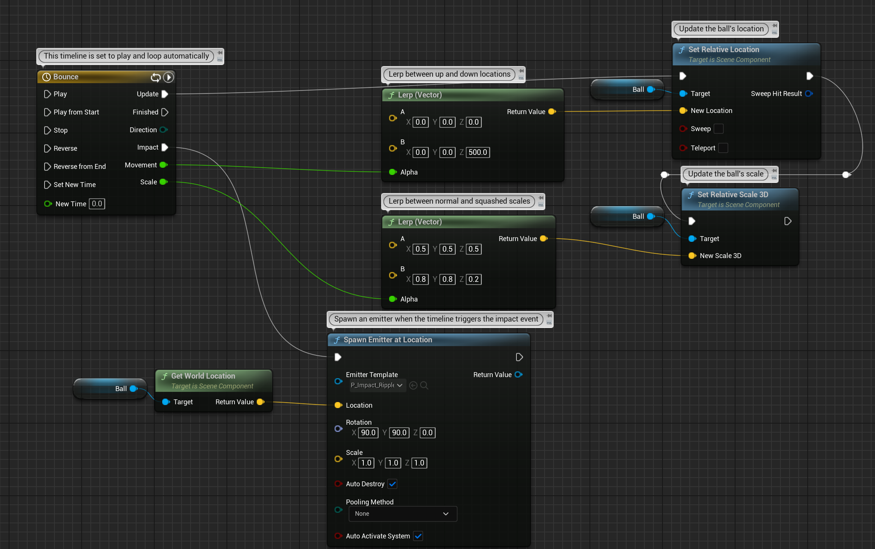The image size is (875, 549).
Task: Click the Return Value pin of the Get World Location node
Action: pyautogui.click(x=261, y=402)
